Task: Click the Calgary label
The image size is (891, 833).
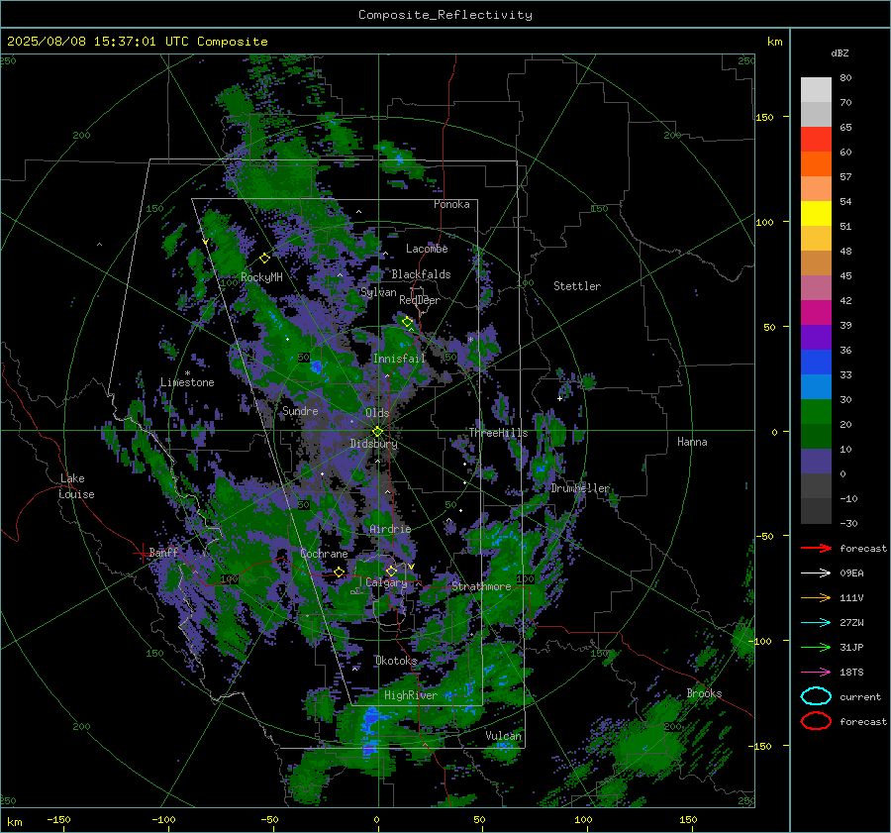Action: [386, 582]
